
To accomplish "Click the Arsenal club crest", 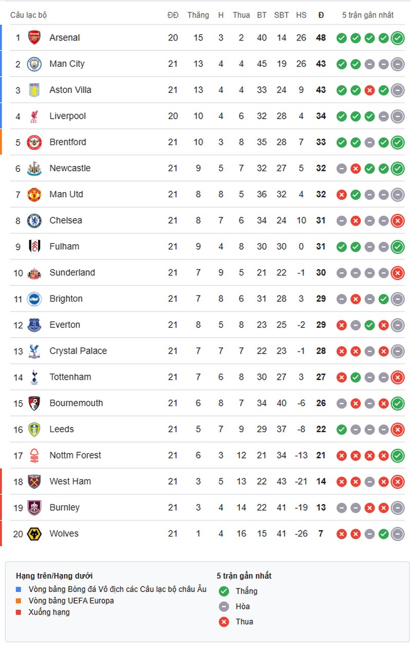I will [34, 38].
